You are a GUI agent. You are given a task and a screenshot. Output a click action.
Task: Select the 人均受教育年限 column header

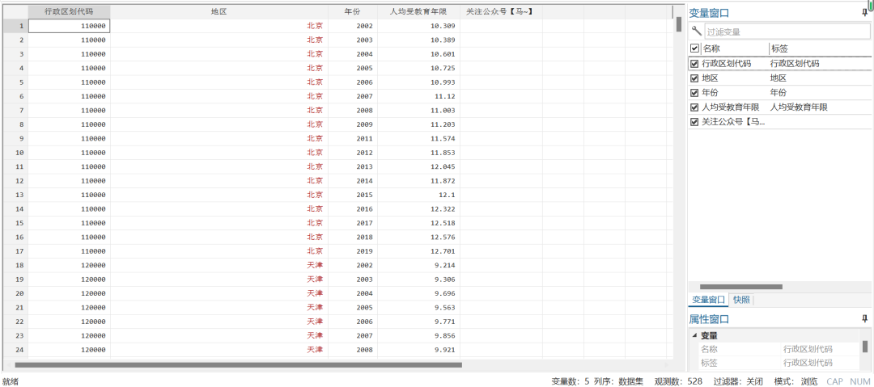click(x=418, y=11)
